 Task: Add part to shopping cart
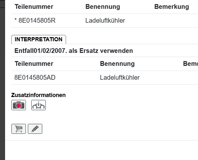point(19,129)
